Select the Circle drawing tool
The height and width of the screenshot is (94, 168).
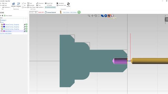24,7
